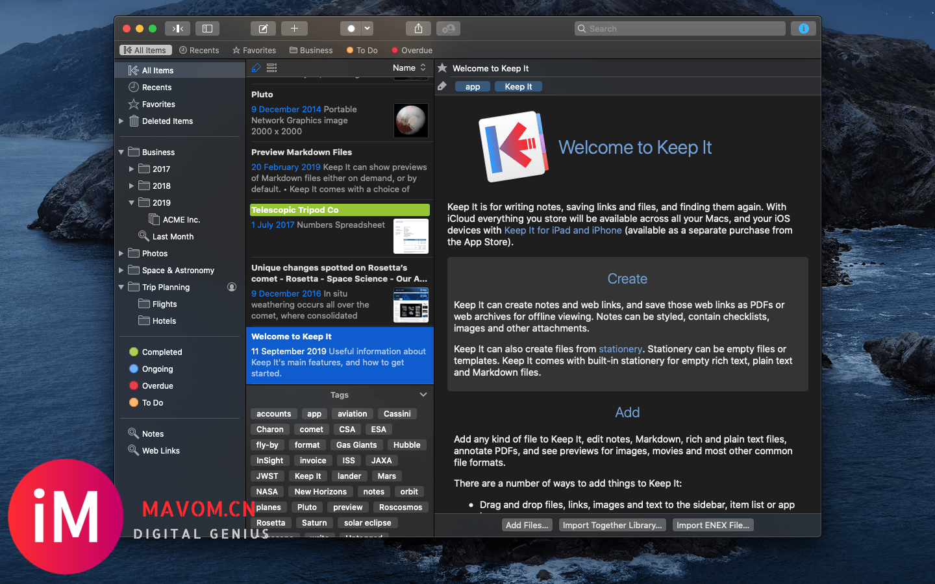Filter by the accounts tag
The width and height of the screenshot is (935, 584).
point(273,413)
